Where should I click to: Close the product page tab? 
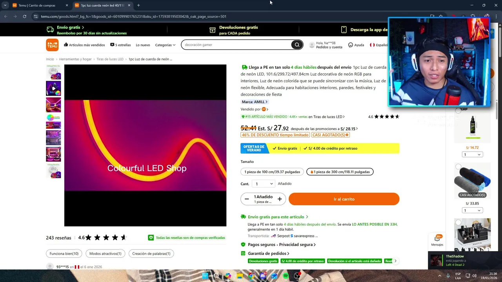pos(129,5)
